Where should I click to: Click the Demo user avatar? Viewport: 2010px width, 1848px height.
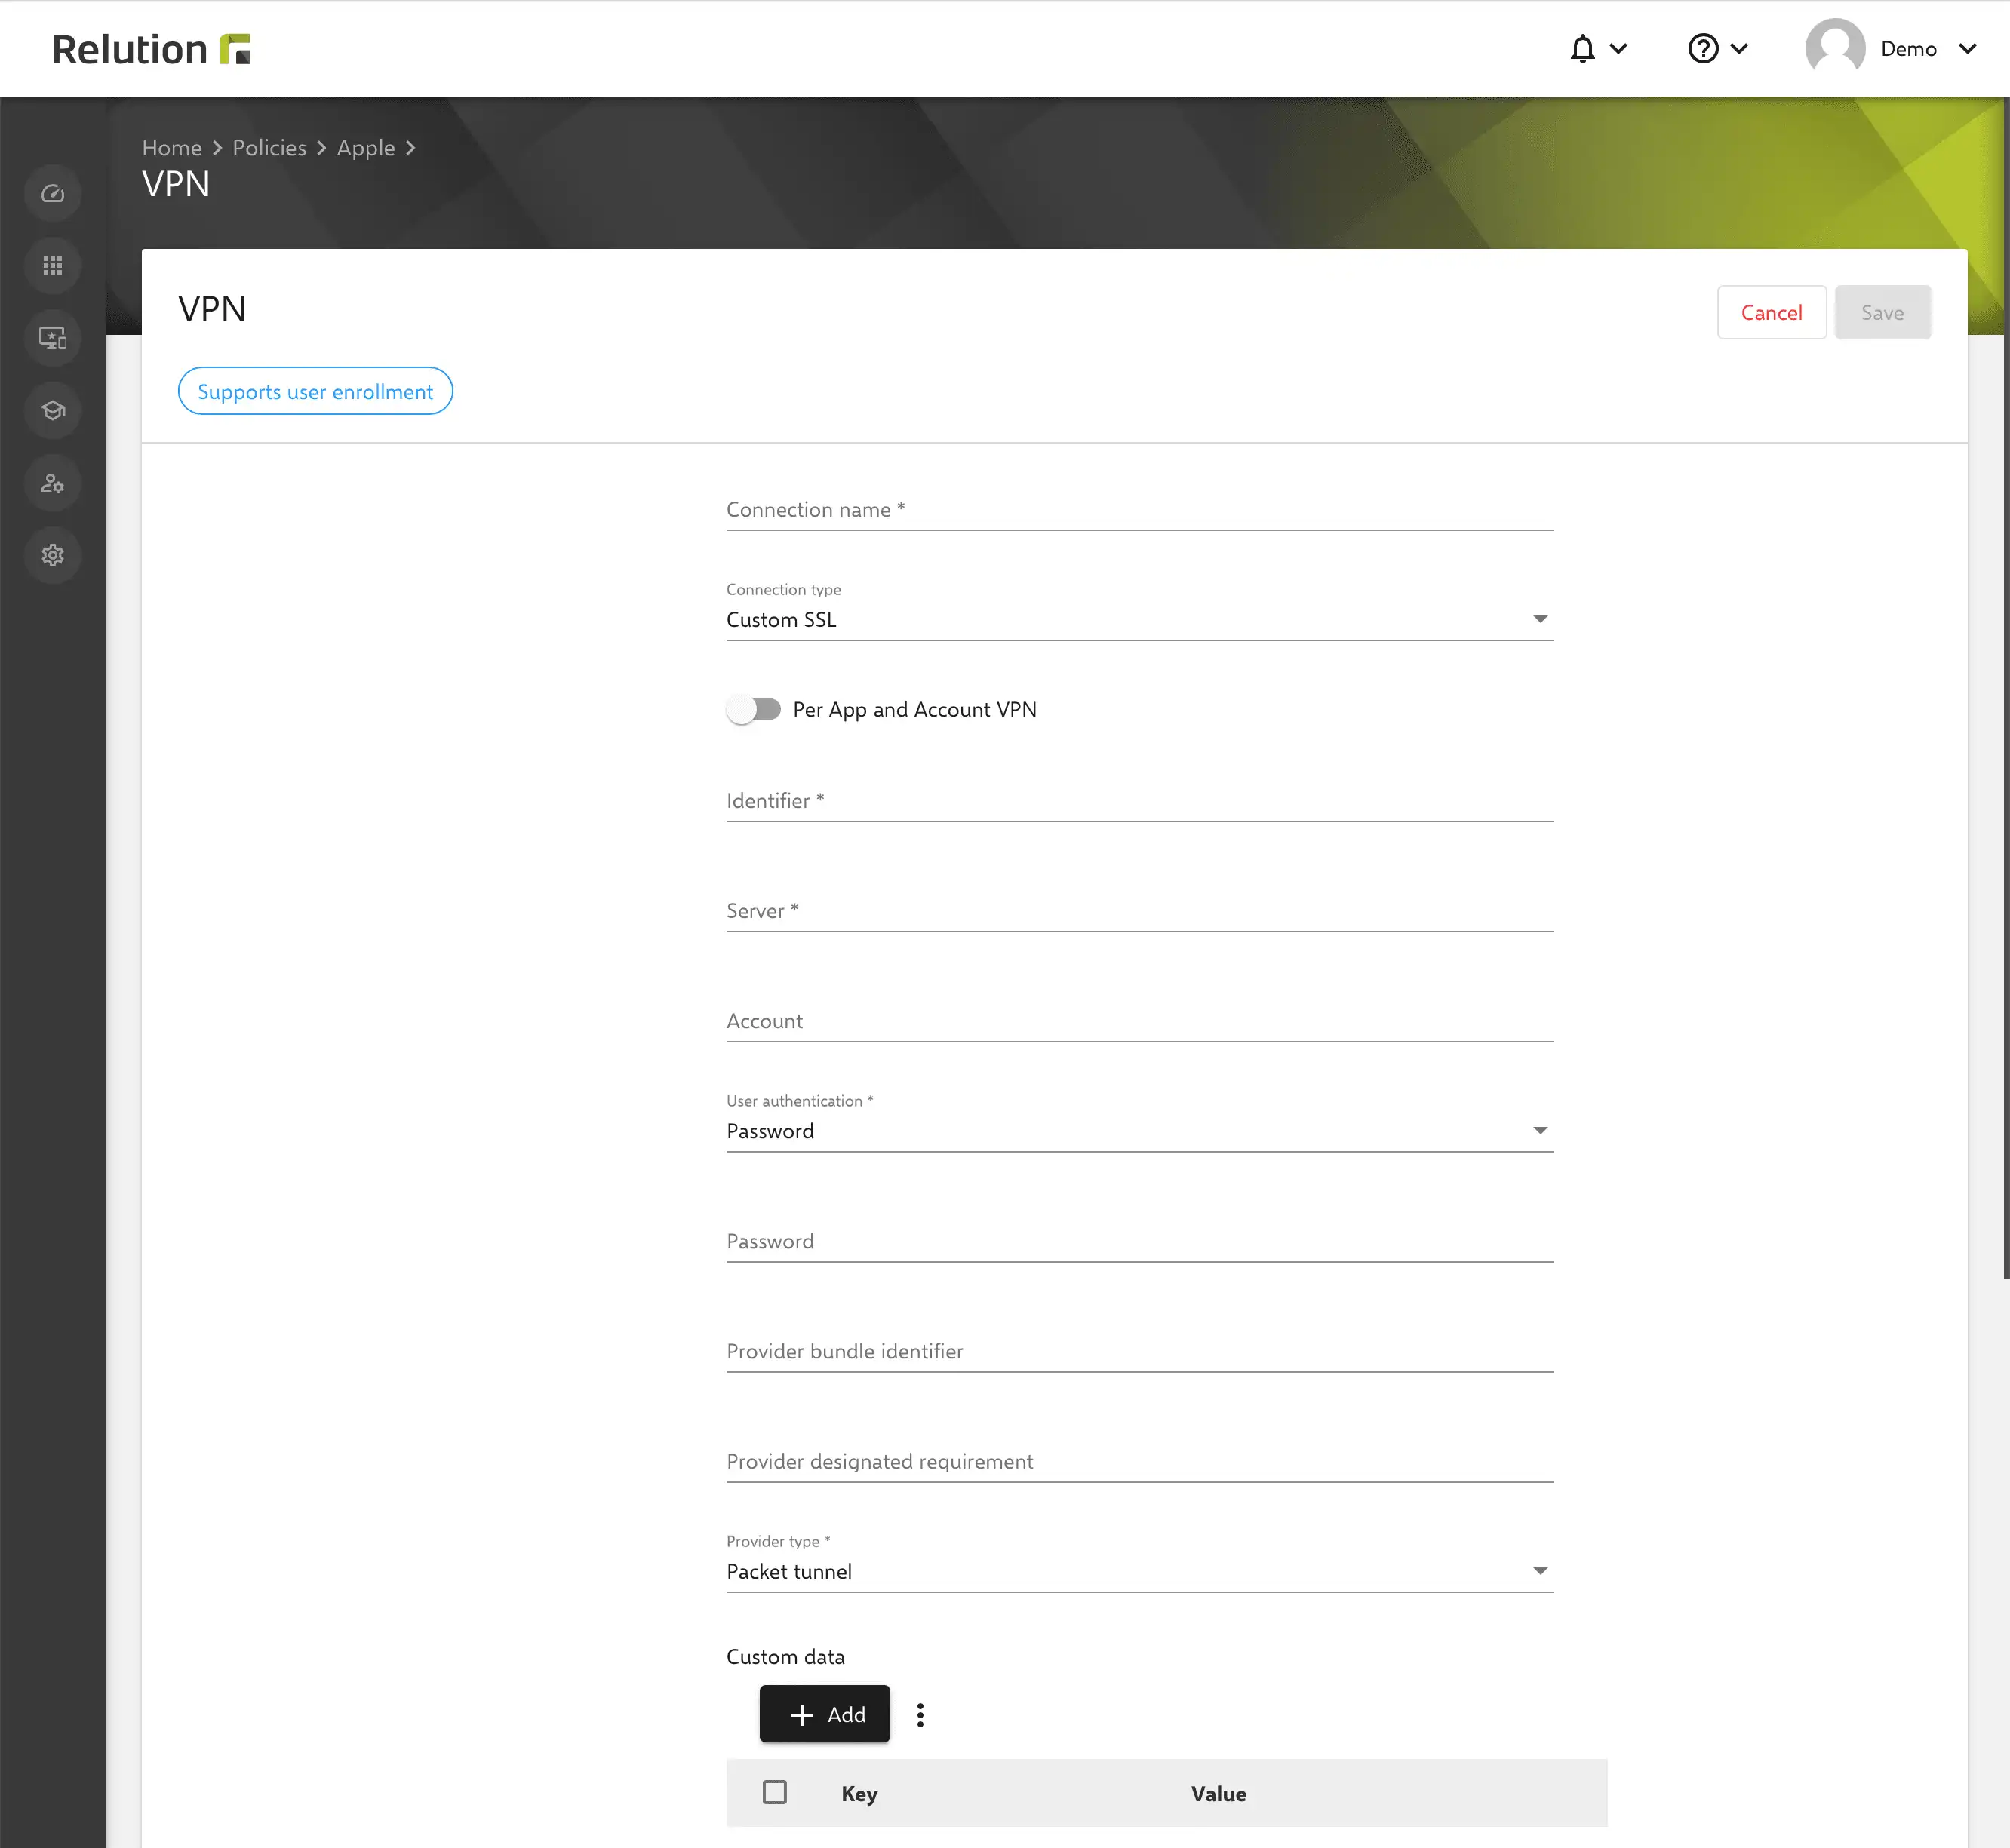point(1834,48)
